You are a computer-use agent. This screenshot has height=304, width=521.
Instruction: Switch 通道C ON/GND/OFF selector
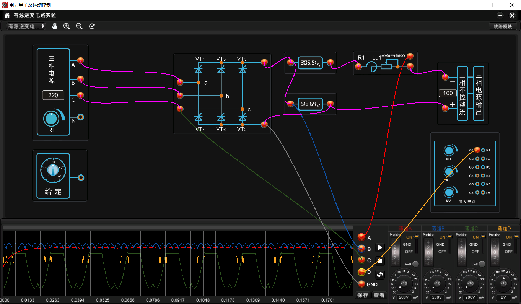(x=484, y=245)
